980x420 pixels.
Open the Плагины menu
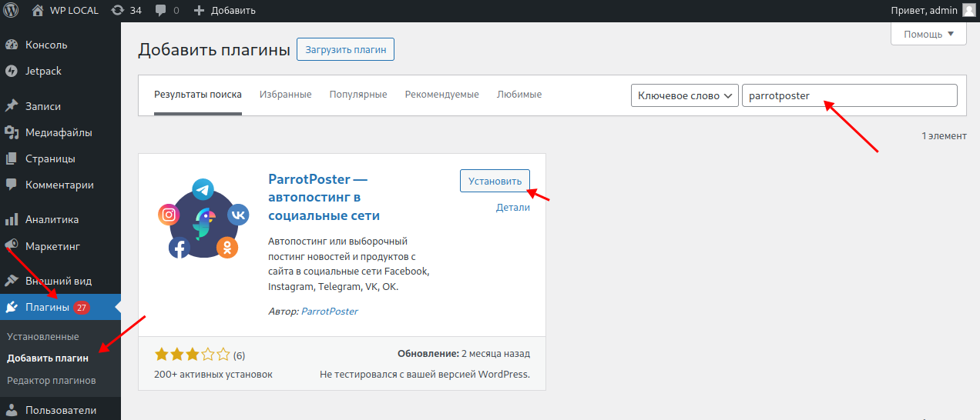(x=60, y=308)
